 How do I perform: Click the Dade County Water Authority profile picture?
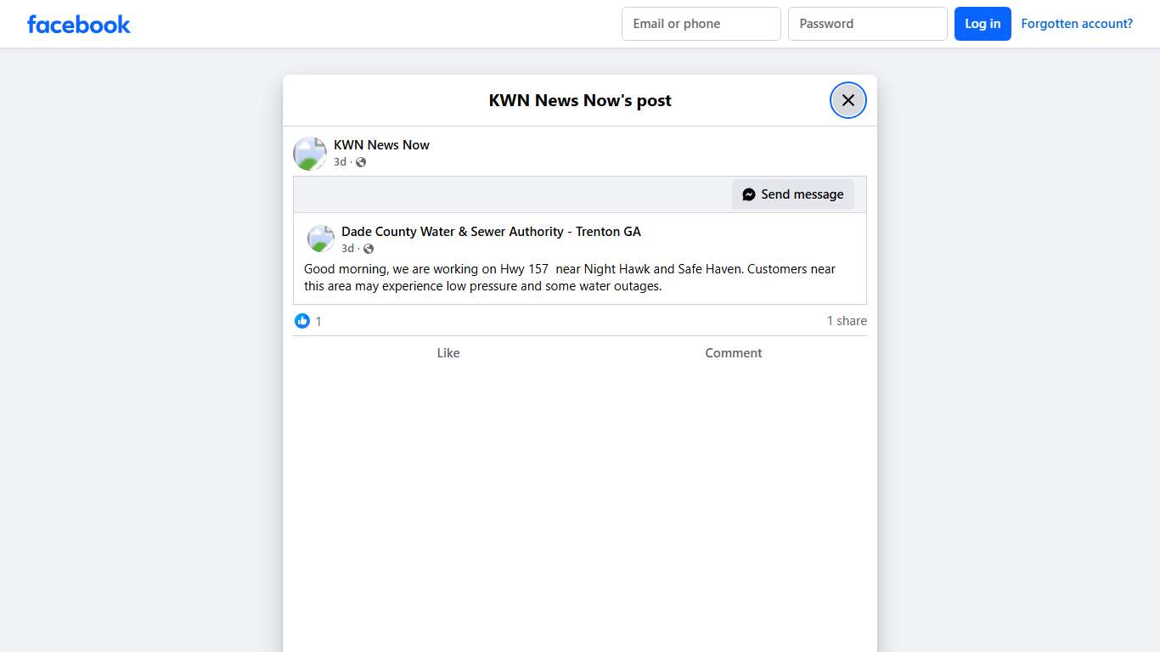point(321,239)
